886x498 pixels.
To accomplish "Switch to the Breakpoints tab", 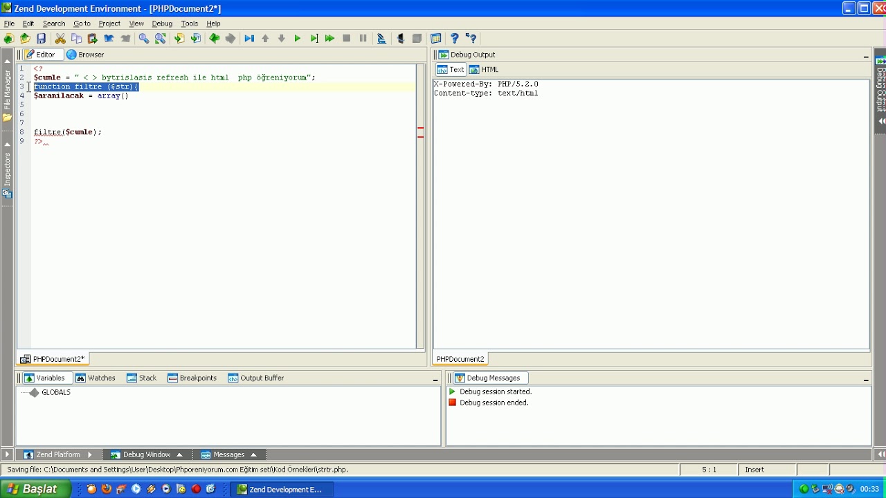I will tap(192, 378).
